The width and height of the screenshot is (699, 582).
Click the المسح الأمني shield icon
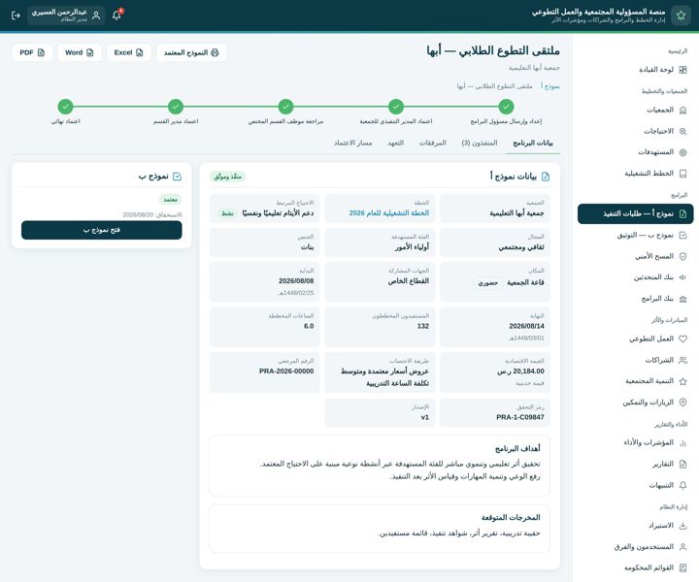click(x=682, y=256)
